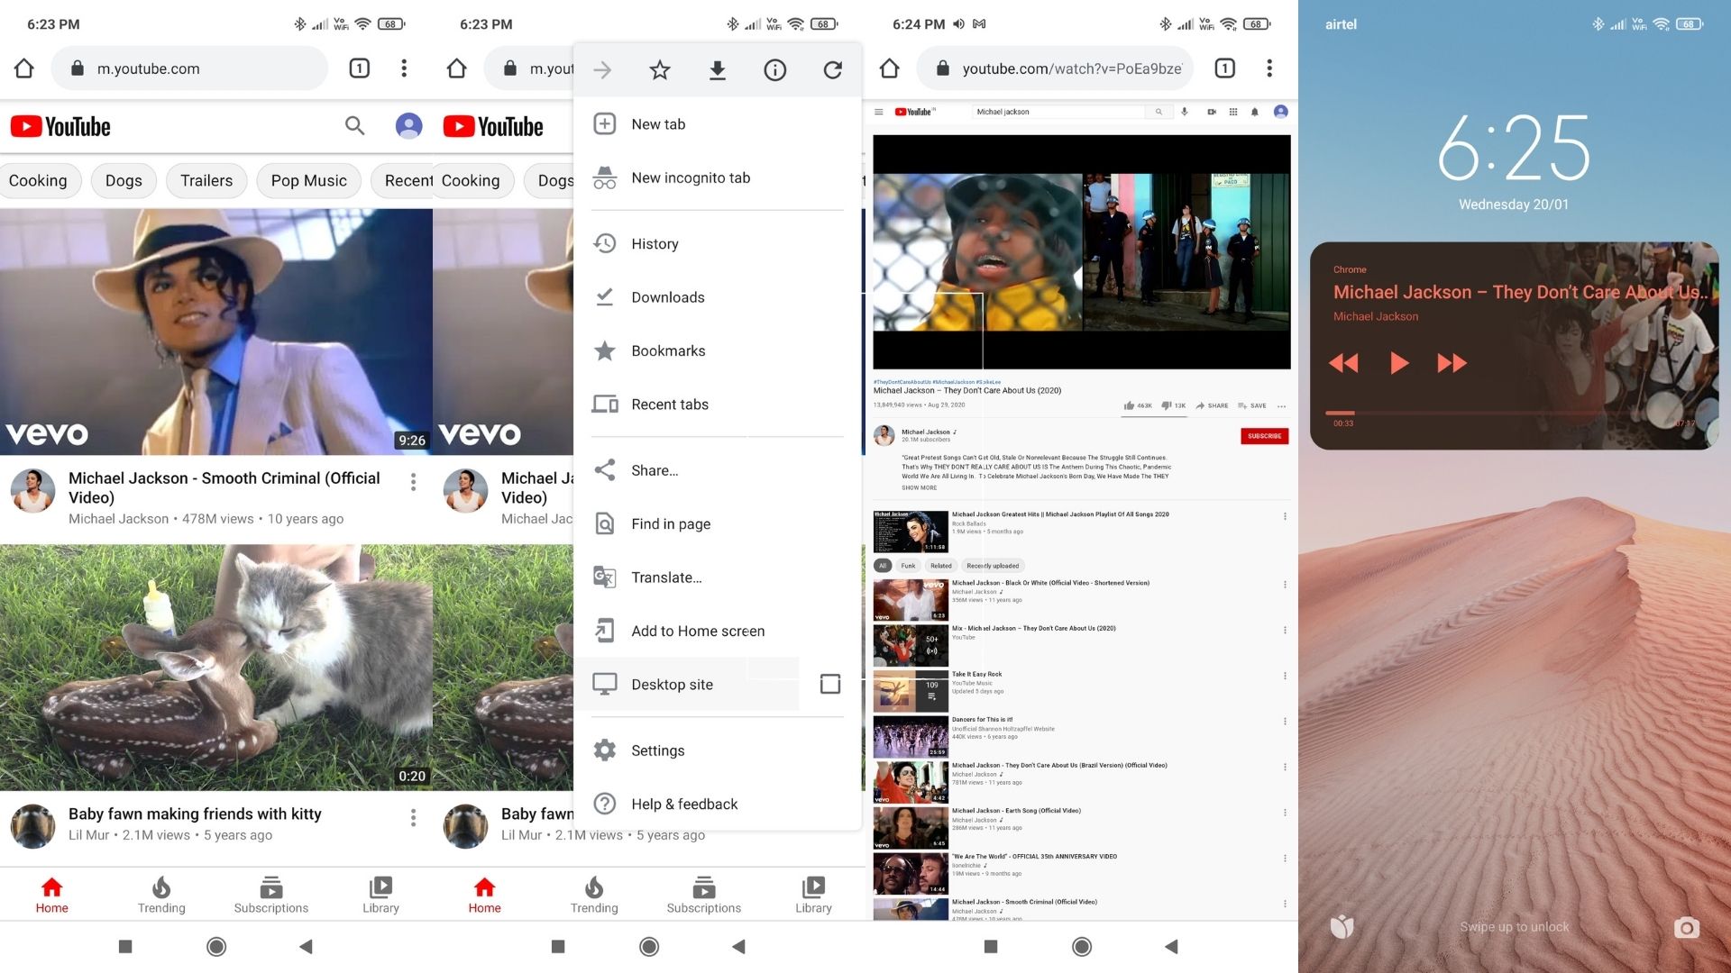Image resolution: width=1731 pixels, height=973 pixels.
Task: Click the media progress bar on the lock screen
Action: click(x=1514, y=413)
